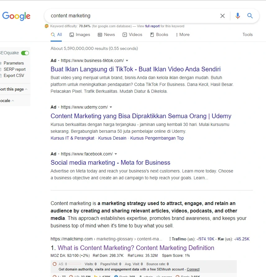Follow Kursus Desain sitelink

(x=112, y=138)
